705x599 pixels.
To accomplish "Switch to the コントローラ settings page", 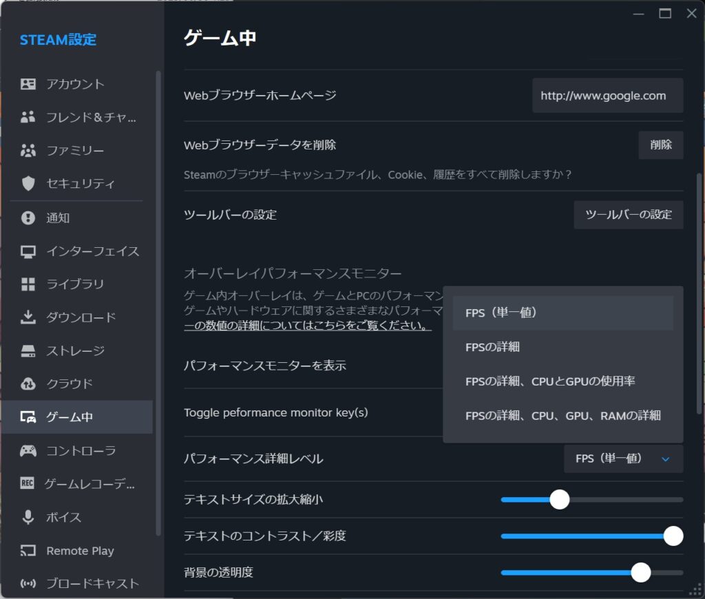I will click(77, 450).
